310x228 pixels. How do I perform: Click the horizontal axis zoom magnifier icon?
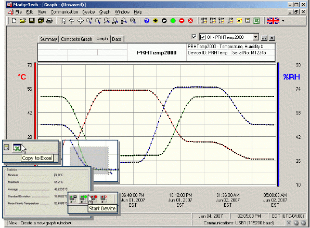115,21
